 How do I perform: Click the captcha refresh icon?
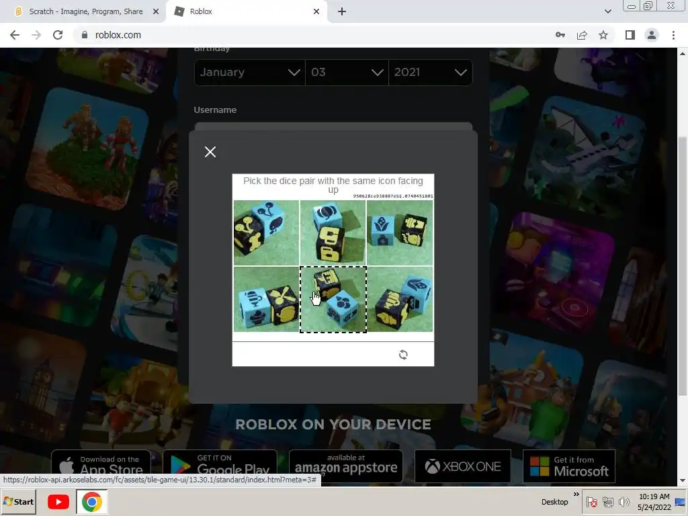pos(403,355)
